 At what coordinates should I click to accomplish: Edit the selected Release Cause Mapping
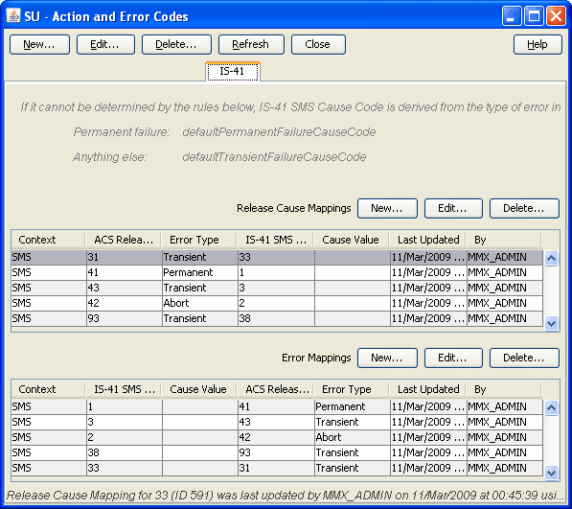pyautogui.click(x=453, y=208)
